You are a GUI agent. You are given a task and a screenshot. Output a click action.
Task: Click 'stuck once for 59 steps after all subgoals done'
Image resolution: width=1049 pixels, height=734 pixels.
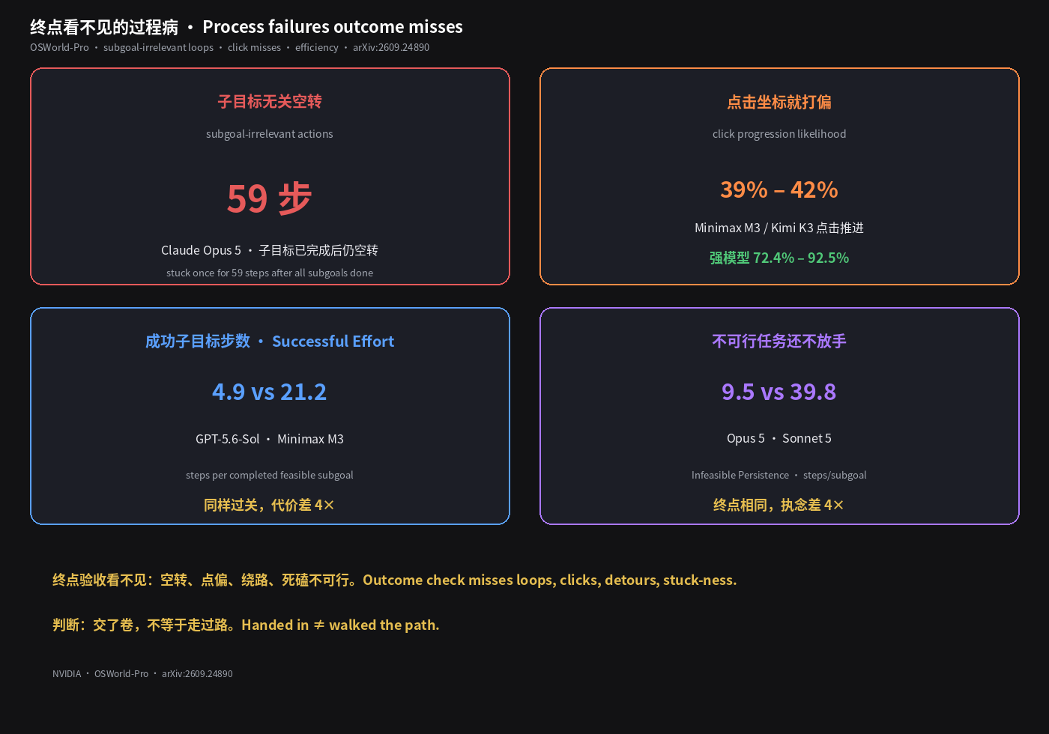pyautogui.click(x=270, y=273)
